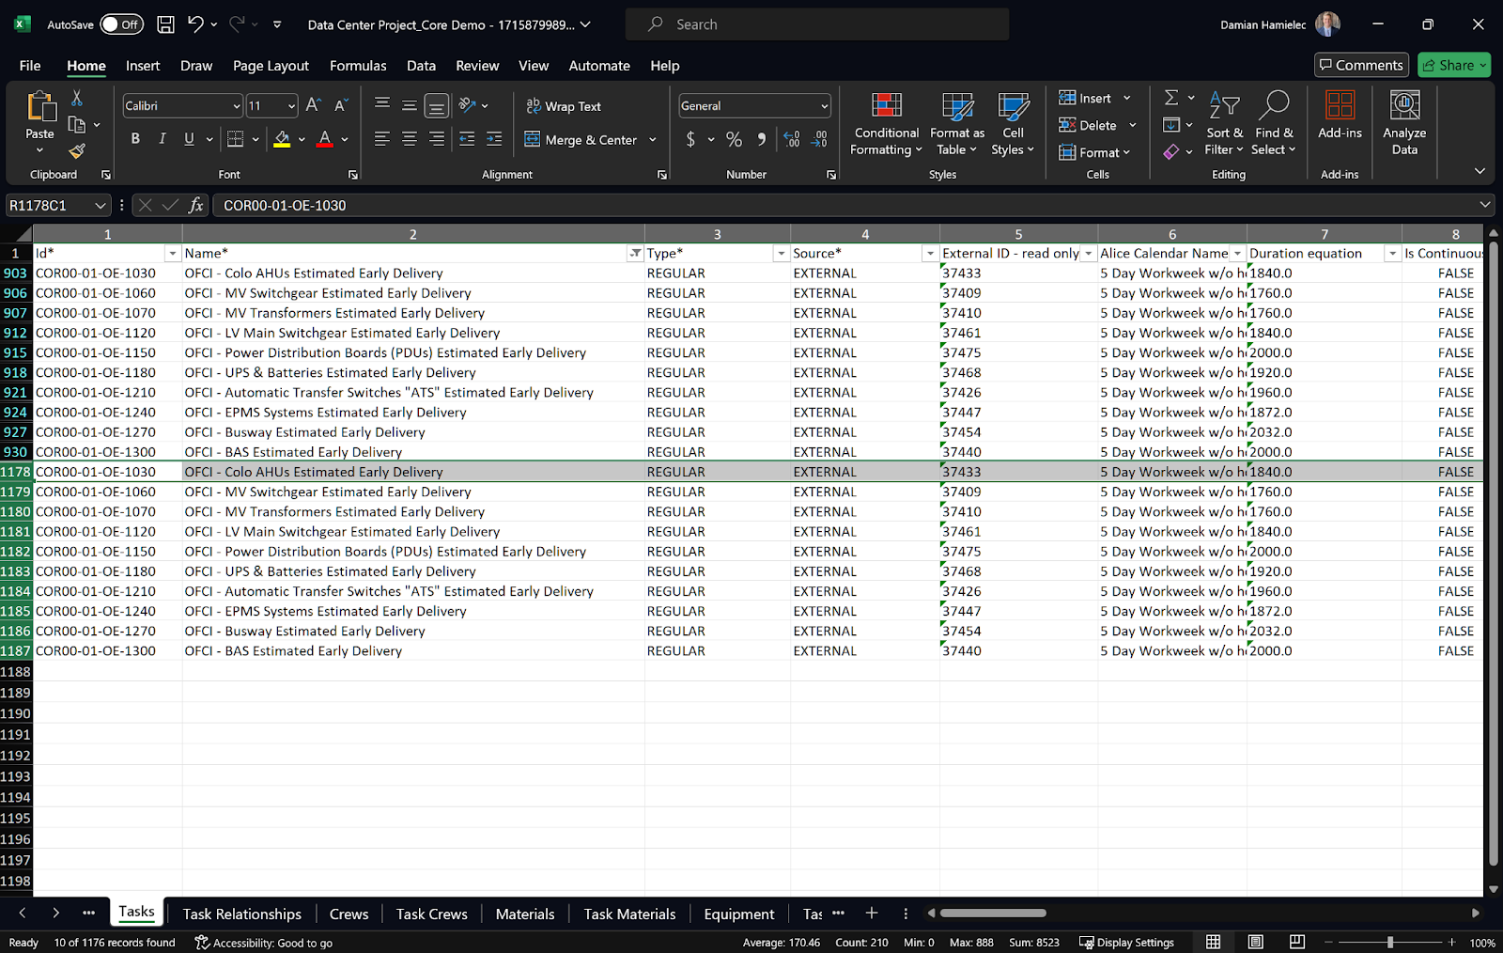Click the Decrease Indent icon
This screenshot has height=953, width=1503.
pos(467,139)
